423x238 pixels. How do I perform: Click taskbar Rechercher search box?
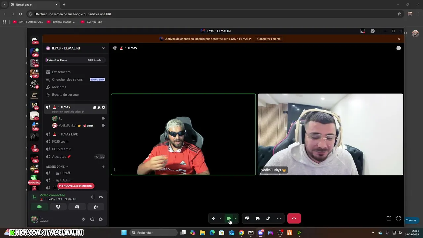(x=153, y=233)
